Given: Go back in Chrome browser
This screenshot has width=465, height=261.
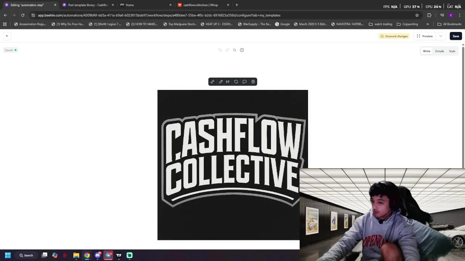Looking at the screenshot, I should pyautogui.click(x=5, y=15).
